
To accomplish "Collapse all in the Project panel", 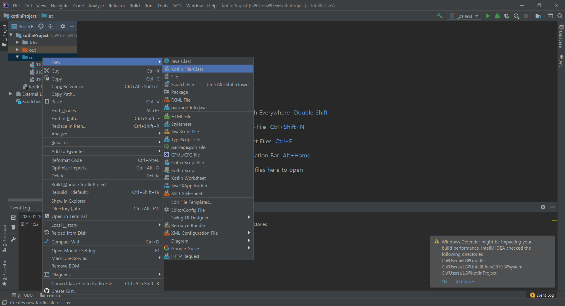I will coord(50,26).
